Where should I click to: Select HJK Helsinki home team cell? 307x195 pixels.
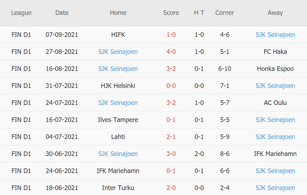pos(118,86)
